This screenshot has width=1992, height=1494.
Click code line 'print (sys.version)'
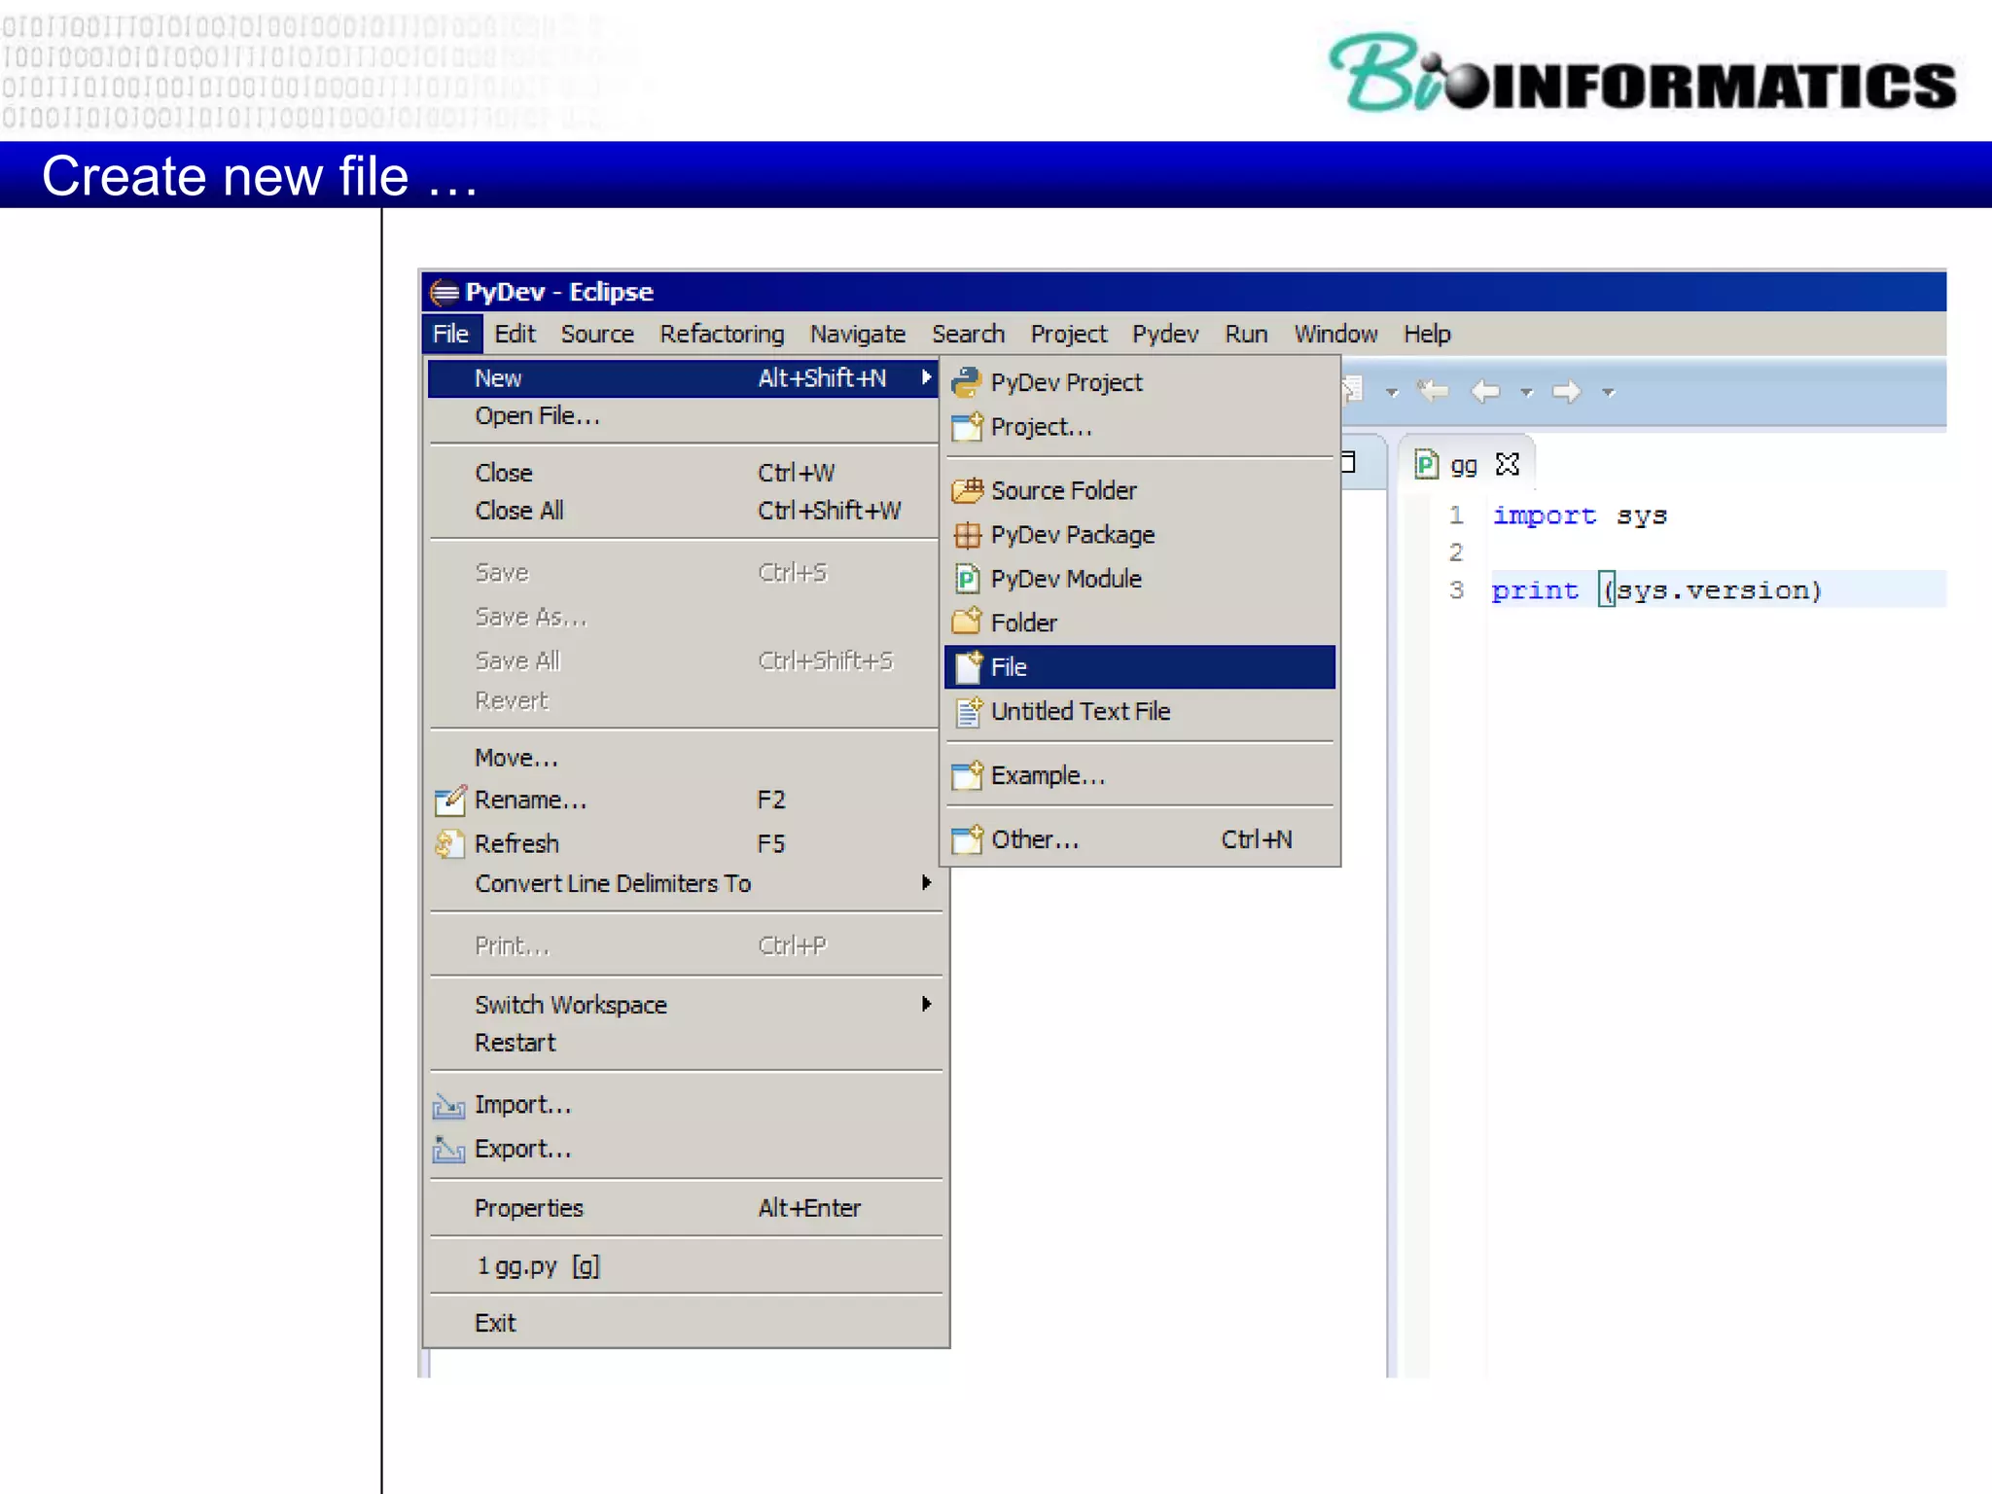[1656, 590]
